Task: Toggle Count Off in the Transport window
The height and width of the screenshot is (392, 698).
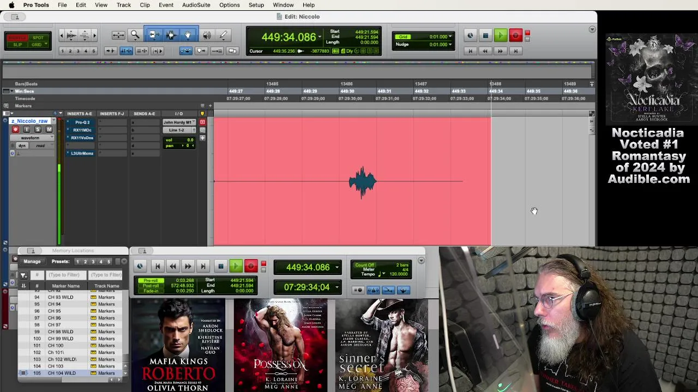Action: click(x=365, y=265)
